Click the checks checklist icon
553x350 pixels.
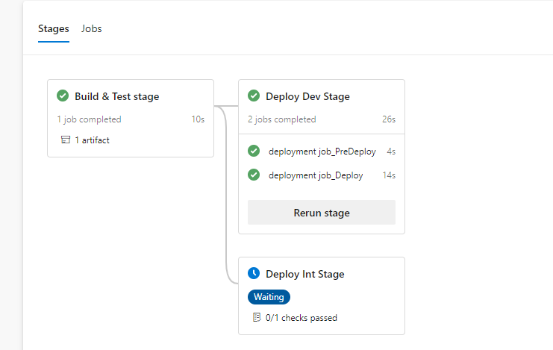click(x=257, y=317)
